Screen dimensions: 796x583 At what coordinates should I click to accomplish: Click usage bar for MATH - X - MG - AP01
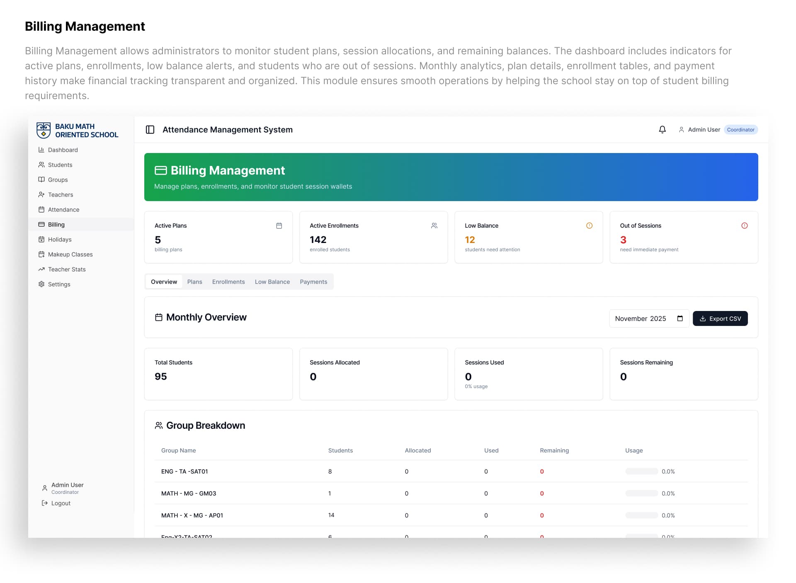tap(641, 515)
